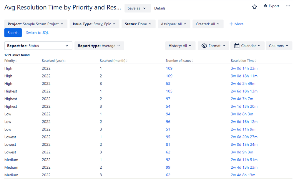
Task: Click resolution time 3w 0d 18h 11m
Action: coord(244,76)
